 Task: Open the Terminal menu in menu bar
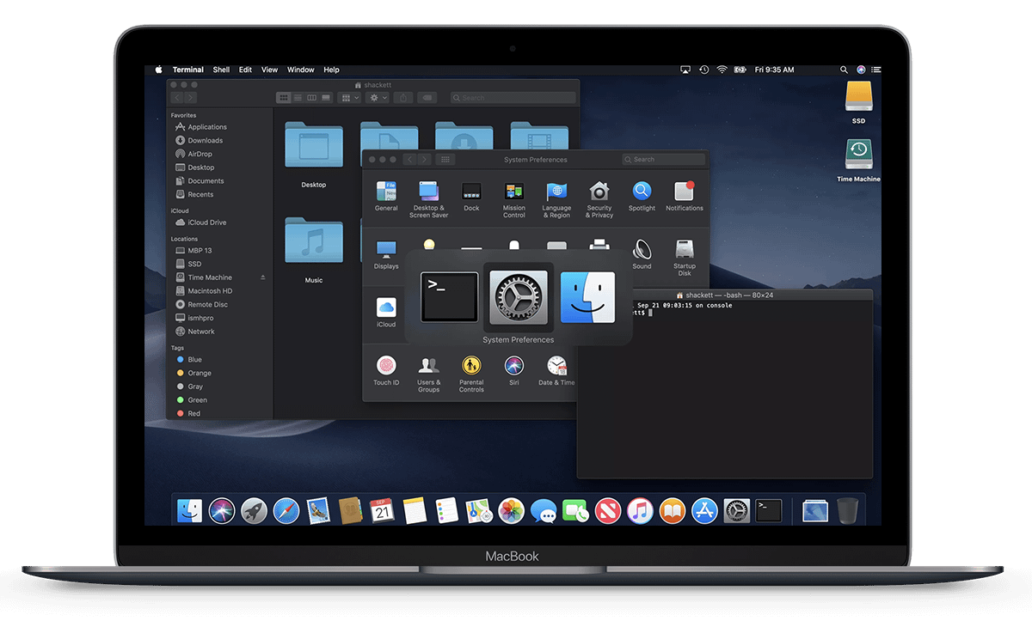[188, 70]
